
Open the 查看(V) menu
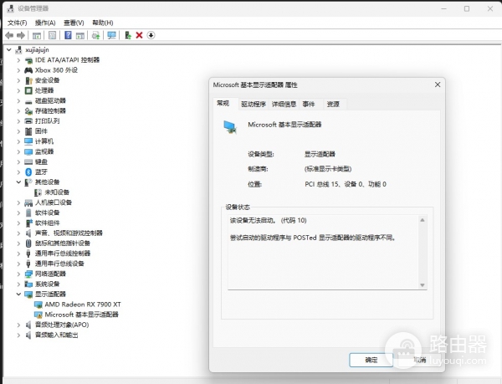coord(74,23)
